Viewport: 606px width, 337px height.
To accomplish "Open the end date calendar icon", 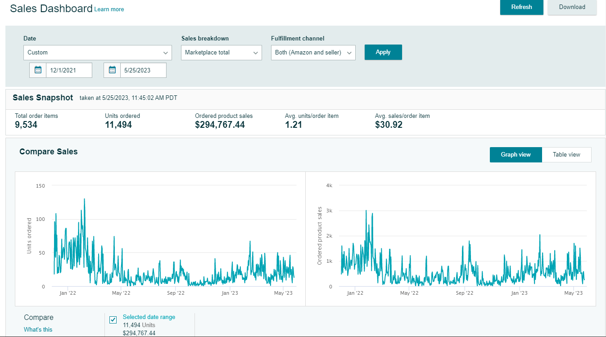I will (x=112, y=70).
